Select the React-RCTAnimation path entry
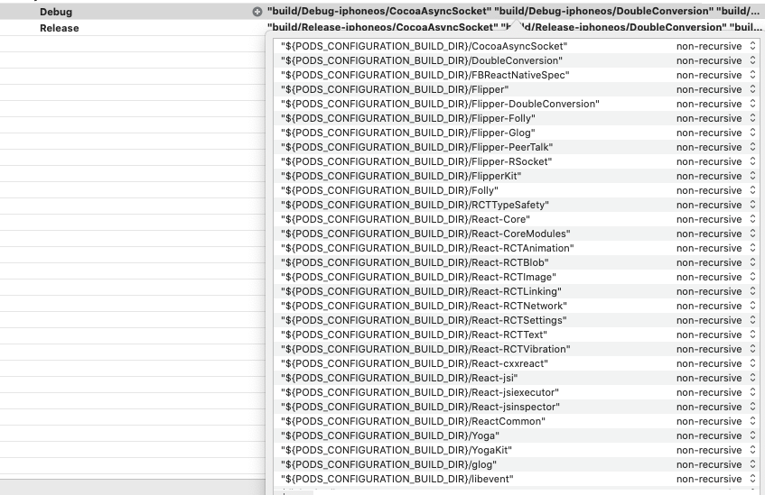The width and height of the screenshot is (765, 495). [x=427, y=249]
